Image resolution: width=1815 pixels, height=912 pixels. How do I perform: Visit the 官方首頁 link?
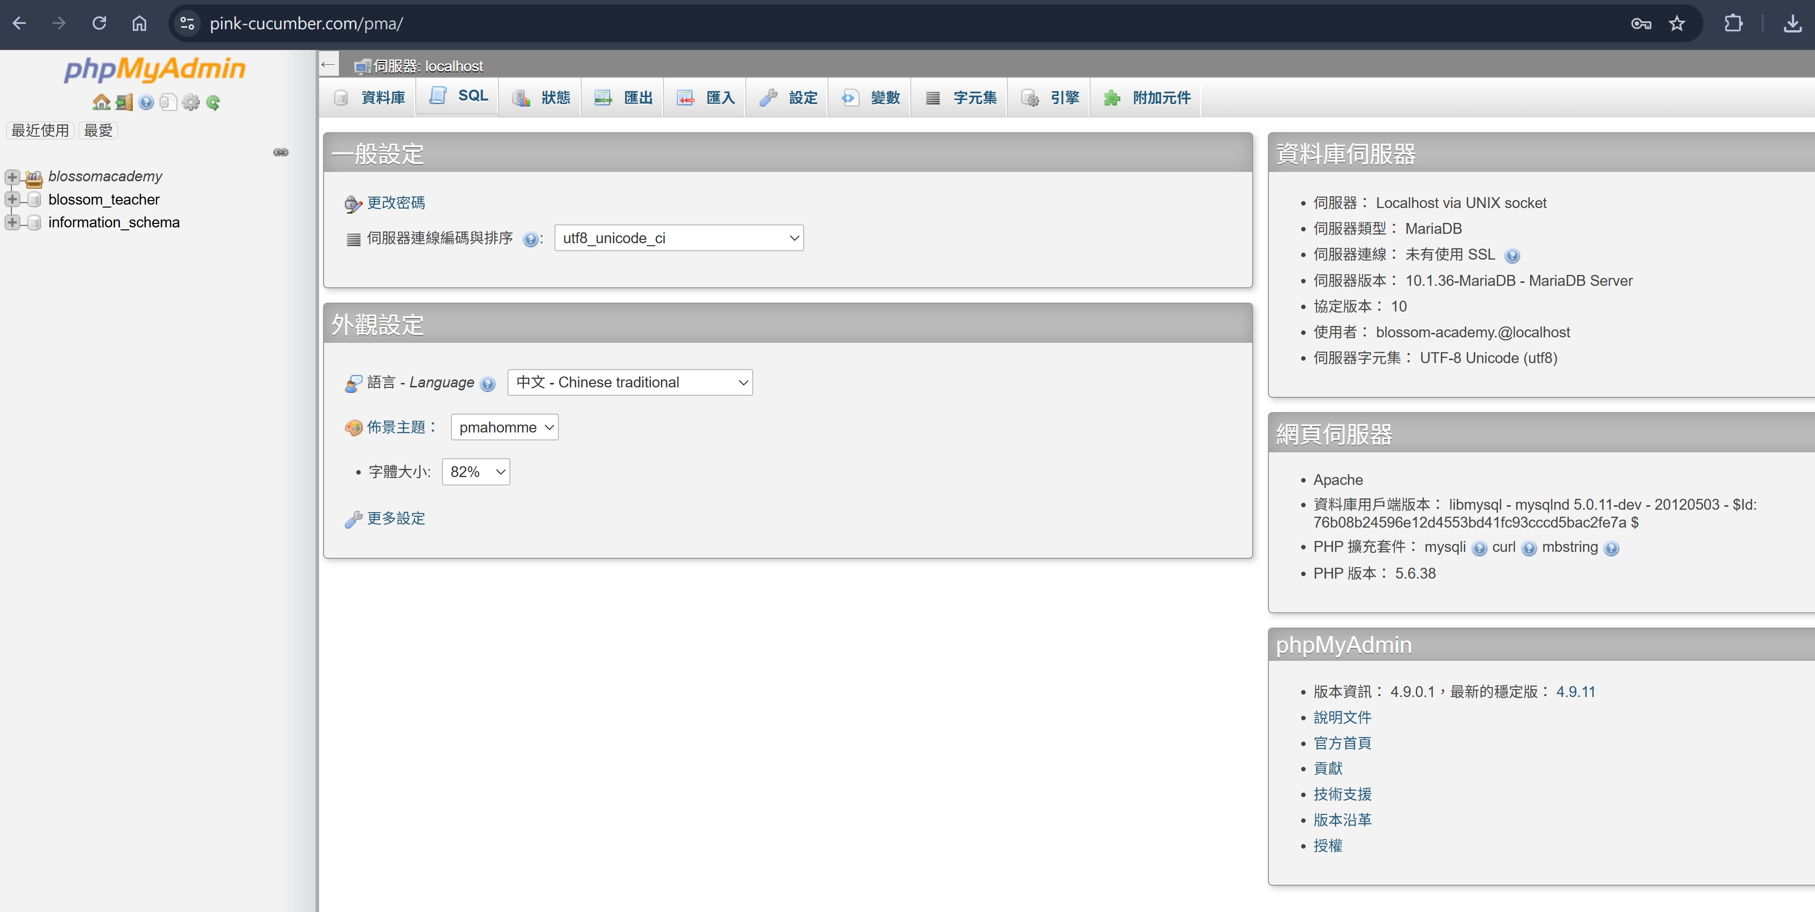pyautogui.click(x=1342, y=743)
